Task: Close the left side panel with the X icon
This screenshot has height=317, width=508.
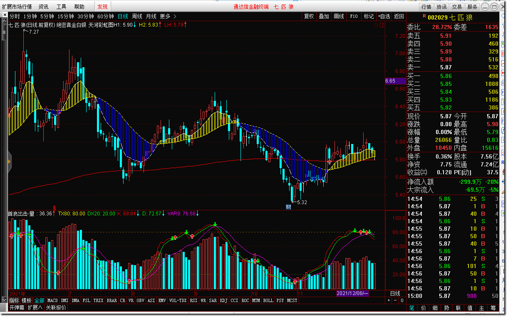Action: pyautogui.click(x=4, y=15)
